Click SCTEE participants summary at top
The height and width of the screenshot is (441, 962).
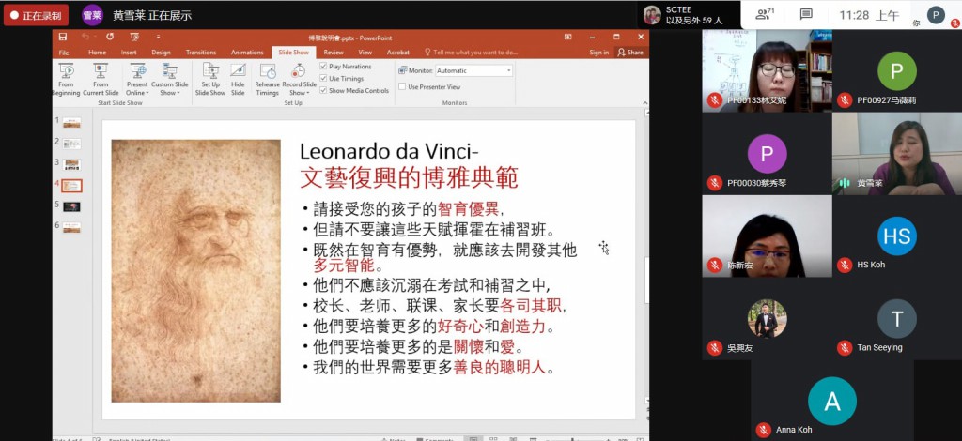point(689,15)
